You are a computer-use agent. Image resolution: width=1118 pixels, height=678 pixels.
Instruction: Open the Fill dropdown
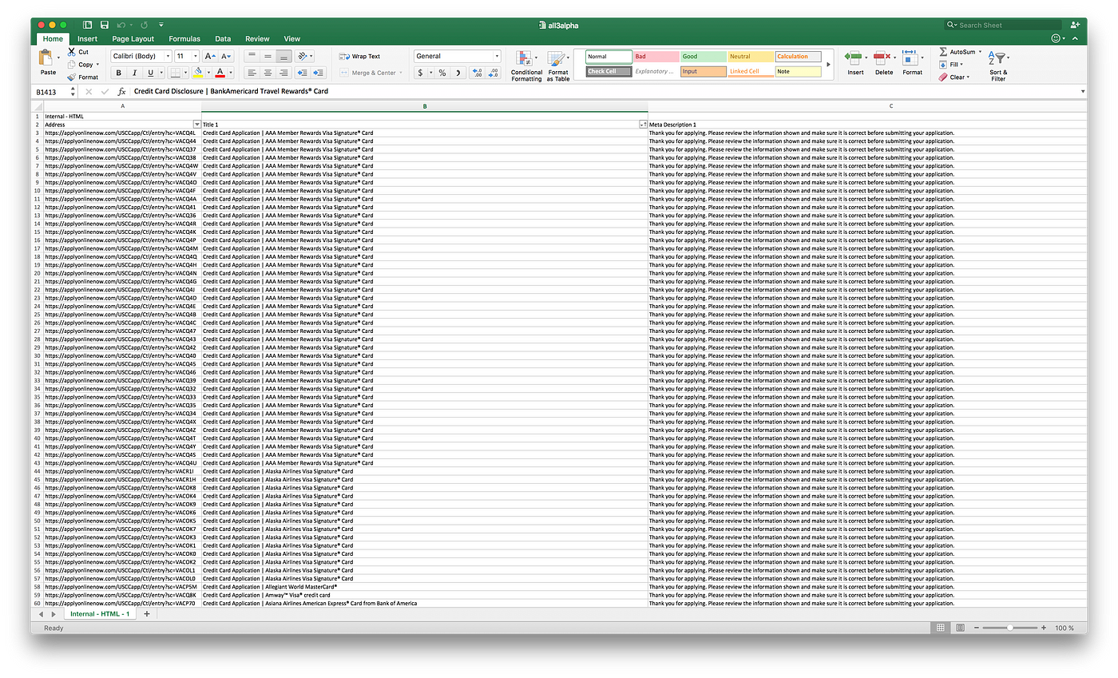tap(962, 65)
